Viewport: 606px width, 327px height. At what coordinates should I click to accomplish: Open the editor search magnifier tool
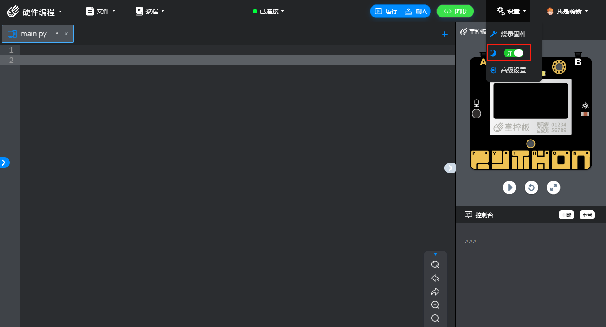(x=435, y=265)
